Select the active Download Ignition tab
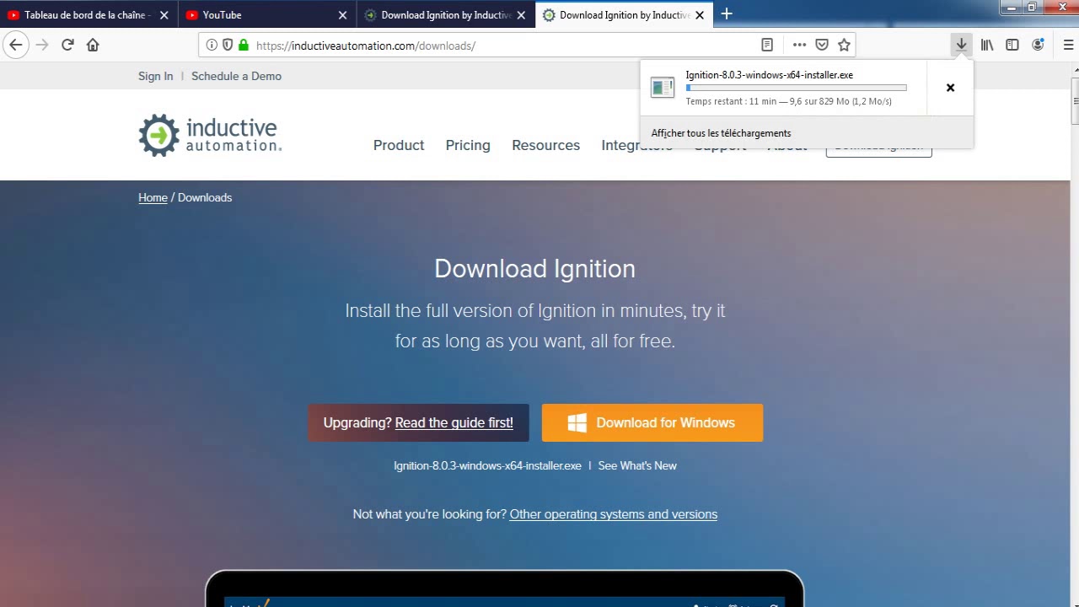1079x607 pixels. tap(624, 14)
